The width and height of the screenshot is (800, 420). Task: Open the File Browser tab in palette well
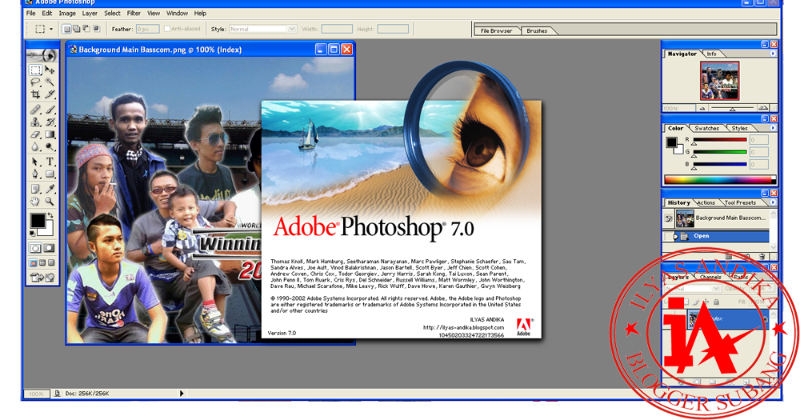click(497, 30)
